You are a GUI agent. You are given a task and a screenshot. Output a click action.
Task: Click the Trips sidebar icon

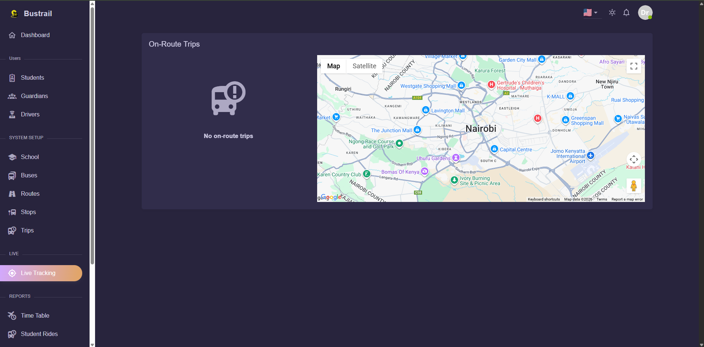coord(12,230)
